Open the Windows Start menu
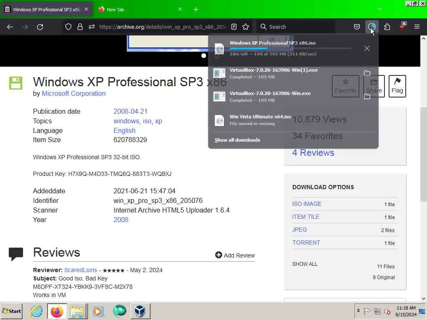The image size is (427, 320). (12, 311)
